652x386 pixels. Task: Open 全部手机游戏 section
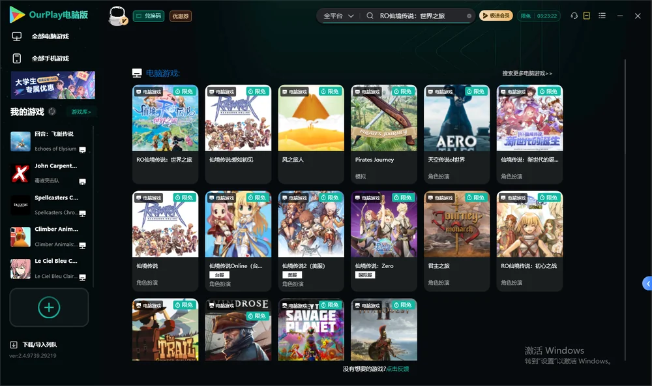pyautogui.click(x=50, y=58)
